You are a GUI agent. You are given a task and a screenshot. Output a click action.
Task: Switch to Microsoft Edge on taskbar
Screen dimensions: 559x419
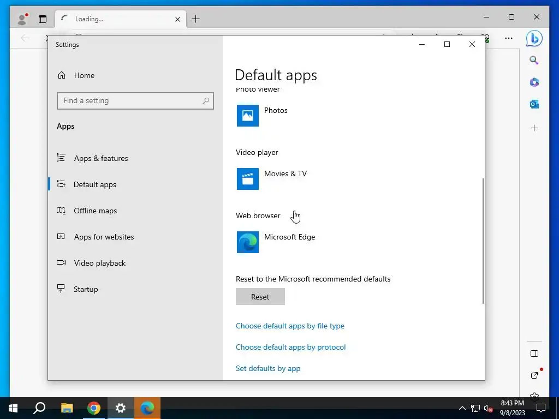point(147,408)
